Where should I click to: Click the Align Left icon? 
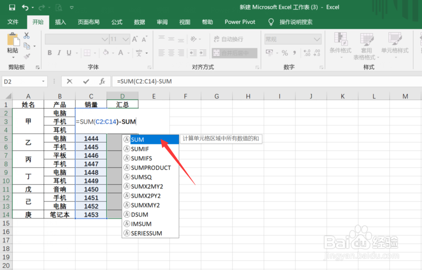click(162, 53)
